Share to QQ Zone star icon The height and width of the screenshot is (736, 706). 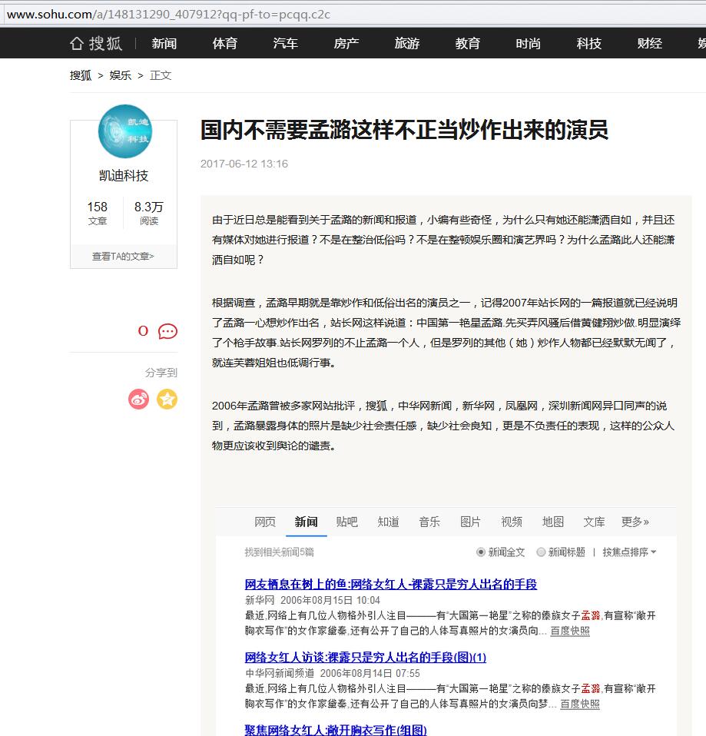(167, 399)
